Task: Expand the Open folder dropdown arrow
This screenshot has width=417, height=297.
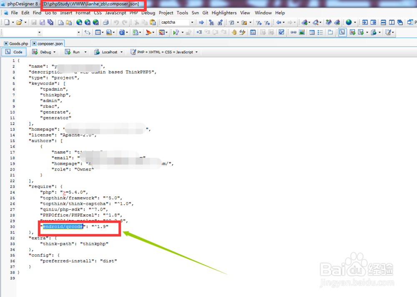Action: pyautogui.click(x=25, y=23)
